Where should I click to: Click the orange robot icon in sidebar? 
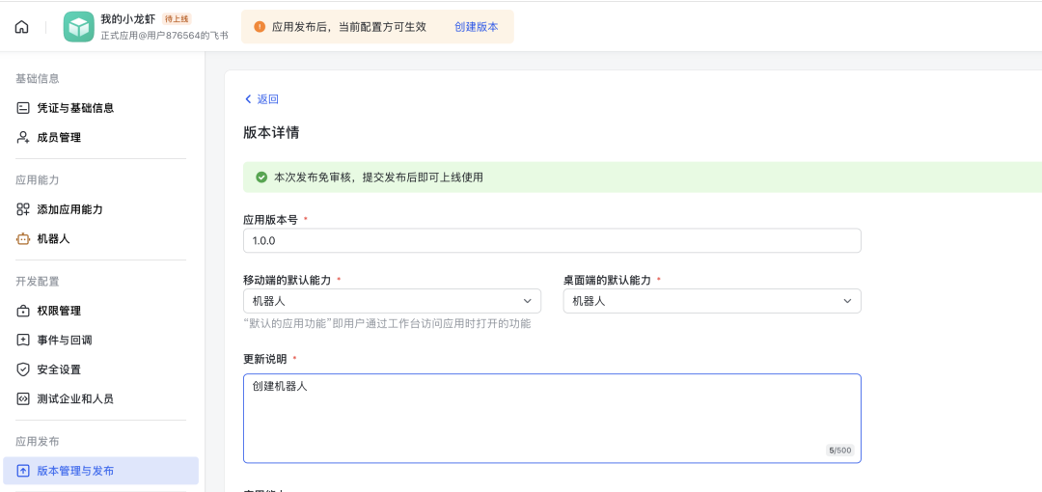point(23,238)
